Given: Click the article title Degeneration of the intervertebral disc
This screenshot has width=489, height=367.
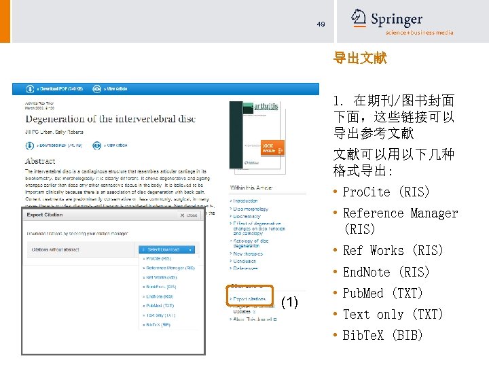Looking at the screenshot, I should (111, 119).
